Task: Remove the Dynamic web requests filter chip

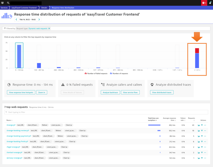Action: pos(49,28)
